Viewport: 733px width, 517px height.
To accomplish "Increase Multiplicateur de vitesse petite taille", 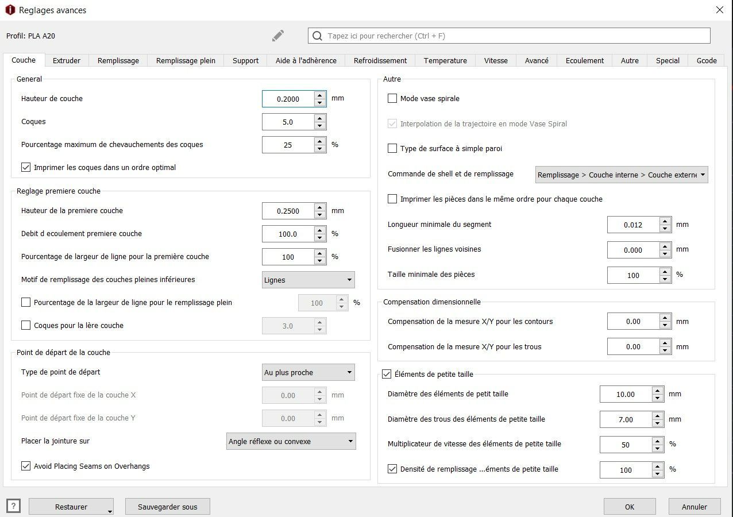I will [658, 441].
